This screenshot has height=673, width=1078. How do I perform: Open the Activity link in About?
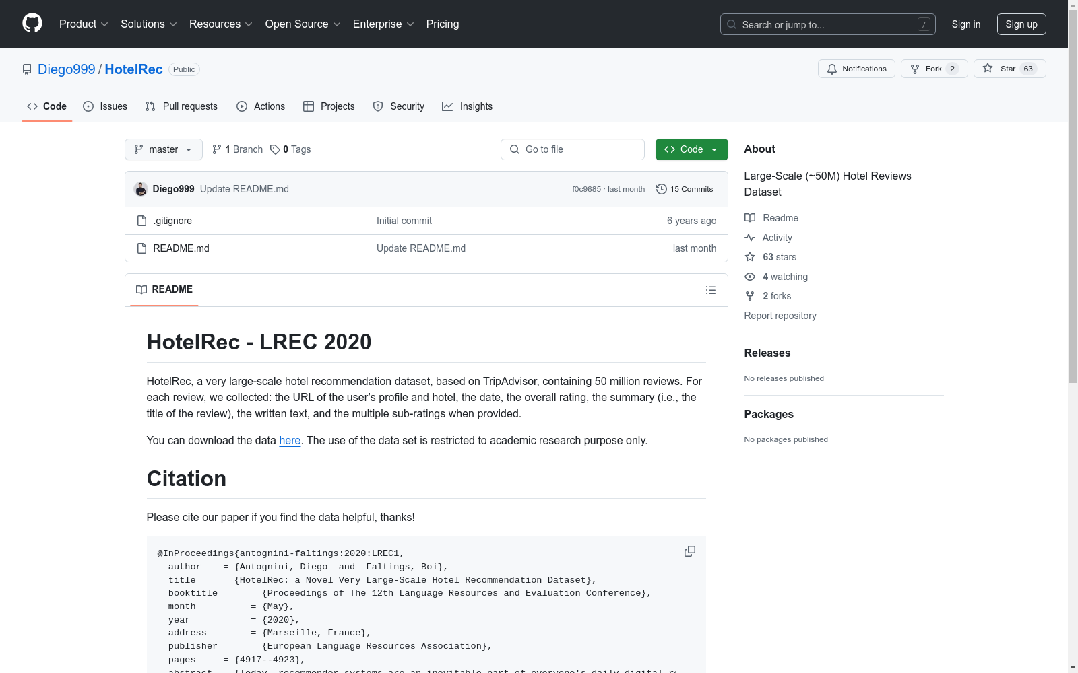(768, 238)
